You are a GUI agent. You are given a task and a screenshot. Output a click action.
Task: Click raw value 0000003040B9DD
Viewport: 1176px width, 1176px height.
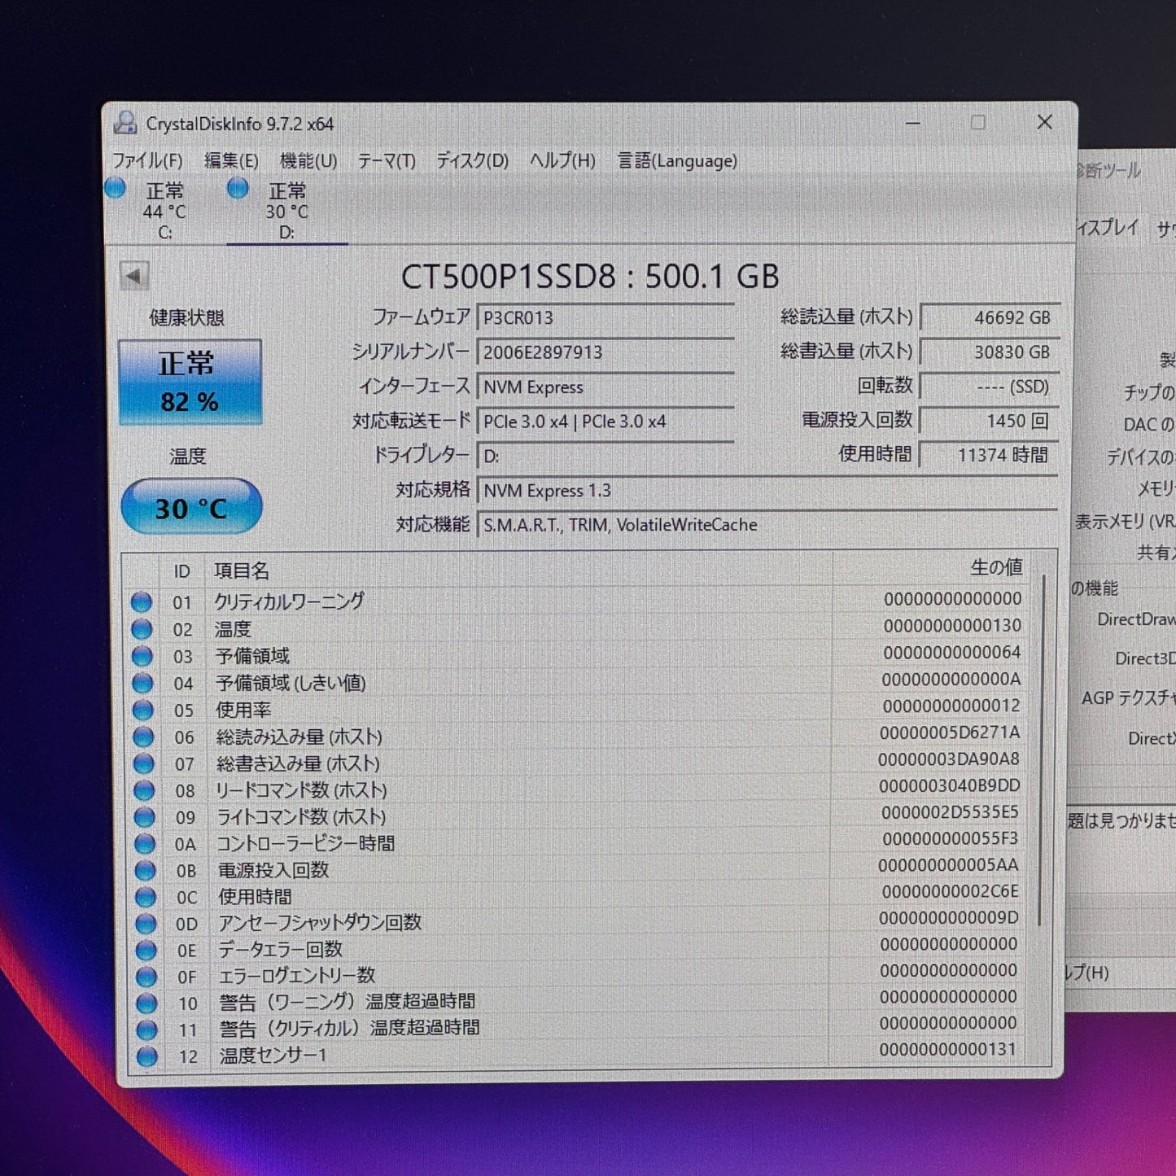[x=949, y=786]
